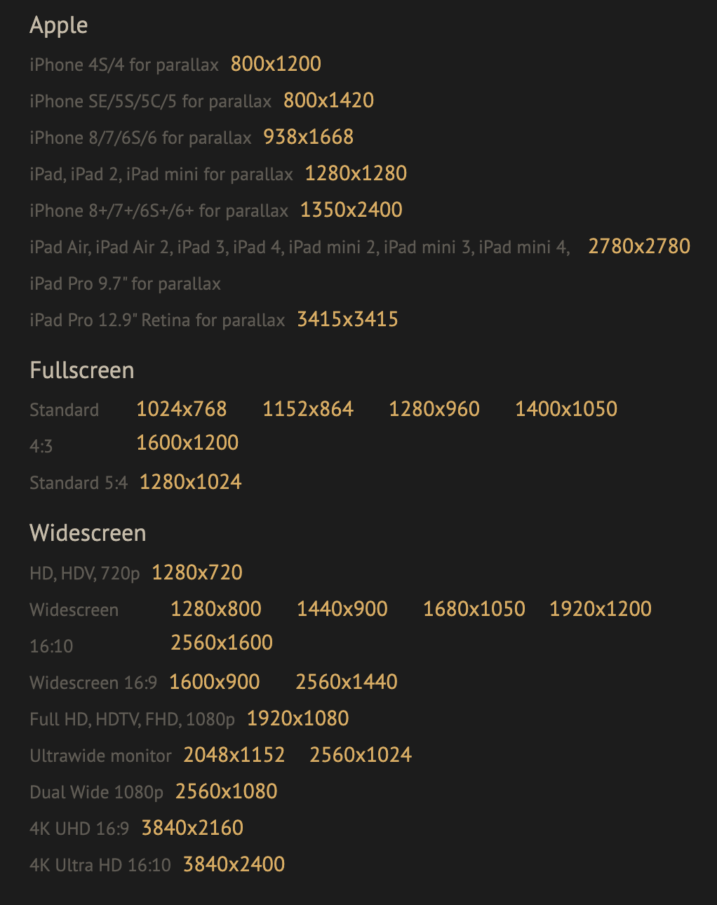Select the 1400x1050 fullscreen resolution
Viewport: 717px width, 905px height.
tap(566, 409)
